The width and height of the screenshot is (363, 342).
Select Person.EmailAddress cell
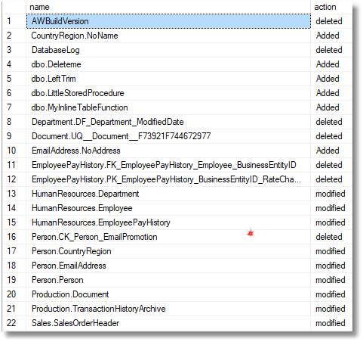click(x=168, y=266)
